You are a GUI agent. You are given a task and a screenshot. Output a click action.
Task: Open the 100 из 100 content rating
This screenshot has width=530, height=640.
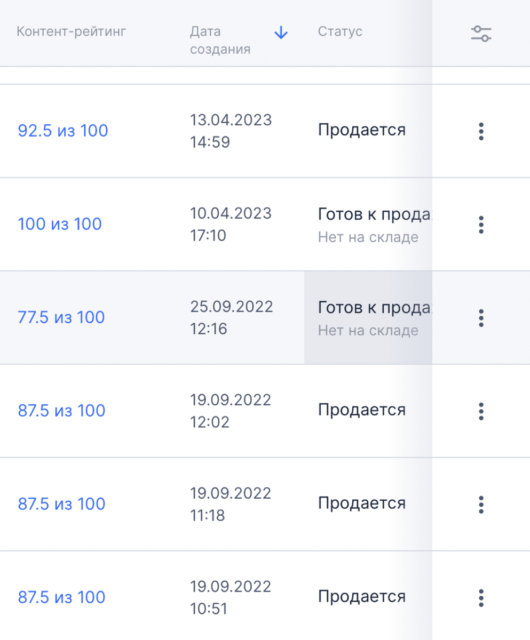pyautogui.click(x=60, y=224)
